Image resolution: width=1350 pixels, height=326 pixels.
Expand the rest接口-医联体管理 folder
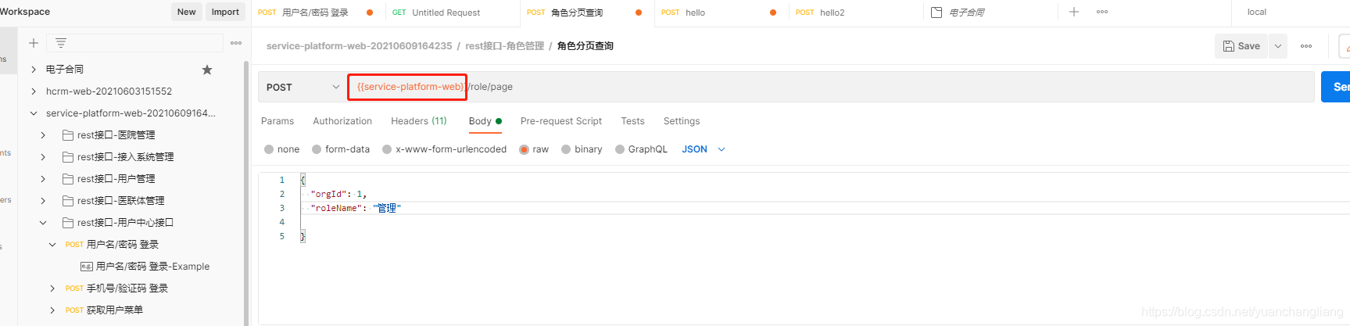pyautogui.click(x=43, y=201)
